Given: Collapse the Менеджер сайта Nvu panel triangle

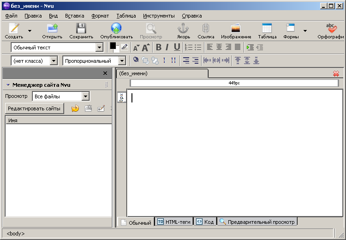Looking at the screenshot, I should click(8, 85).
